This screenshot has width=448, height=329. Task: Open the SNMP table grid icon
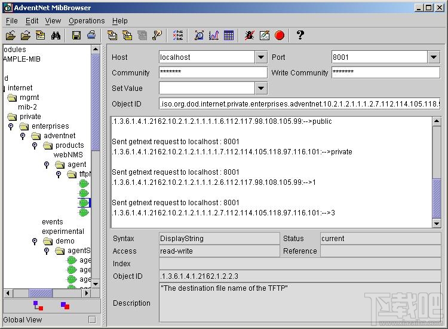coord(229,36)
